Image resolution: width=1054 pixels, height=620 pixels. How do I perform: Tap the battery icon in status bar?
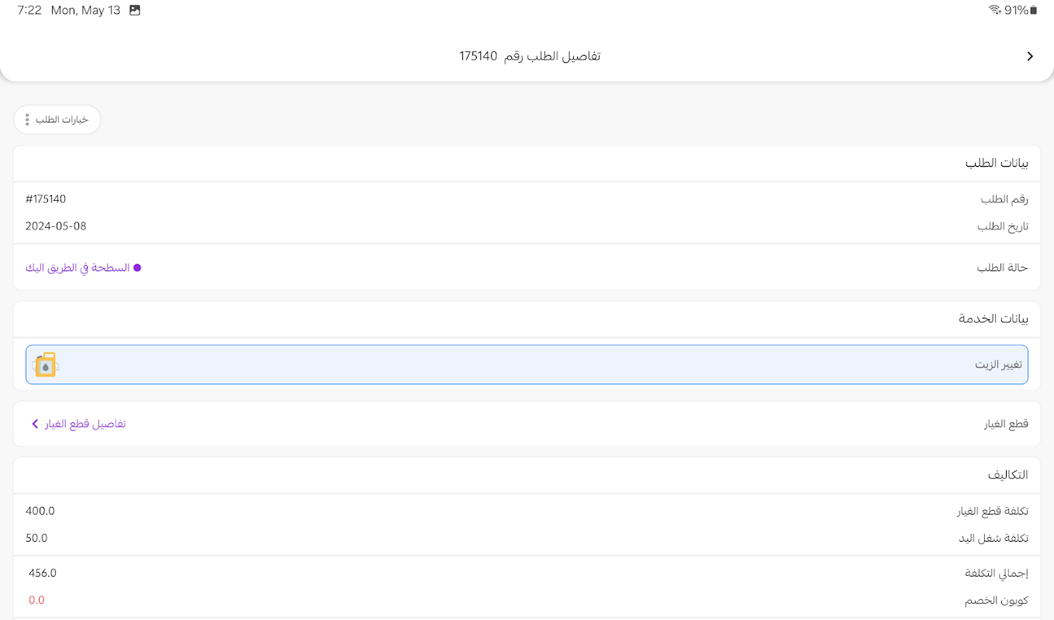(1034, 10)
